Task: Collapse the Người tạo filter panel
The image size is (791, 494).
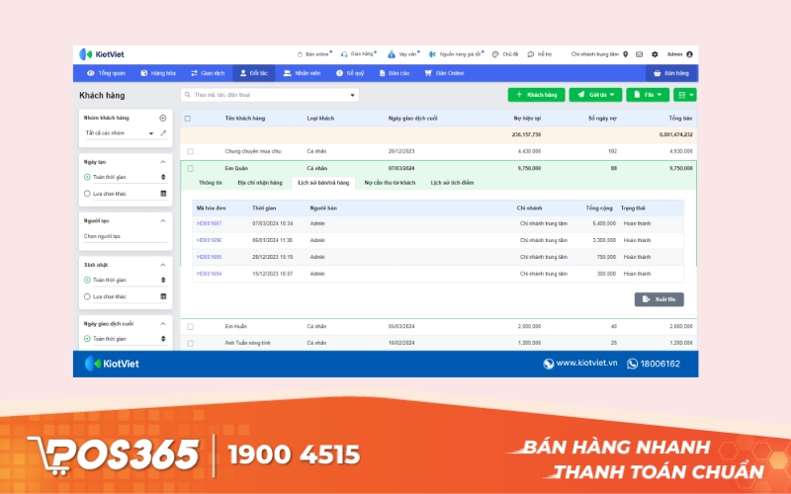Action: tap(163, 220)
